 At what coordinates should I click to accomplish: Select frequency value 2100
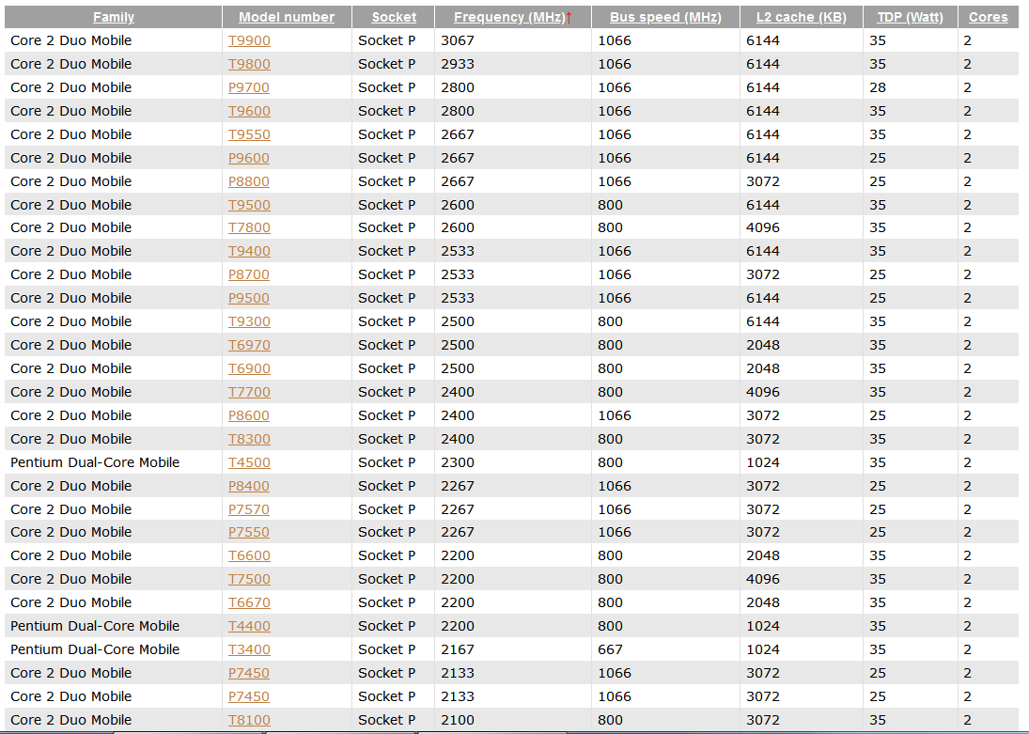click(x=458, y=720)
